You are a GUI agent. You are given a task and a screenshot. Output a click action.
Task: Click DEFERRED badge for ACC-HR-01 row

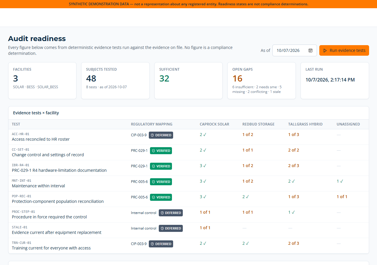click(x=161, y=135)
